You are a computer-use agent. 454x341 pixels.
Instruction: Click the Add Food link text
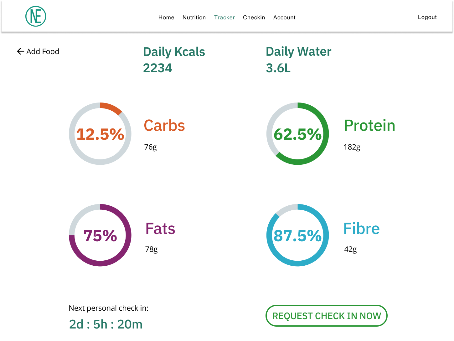[43, 51]
